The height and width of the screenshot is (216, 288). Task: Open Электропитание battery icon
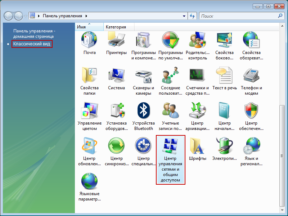224,146
